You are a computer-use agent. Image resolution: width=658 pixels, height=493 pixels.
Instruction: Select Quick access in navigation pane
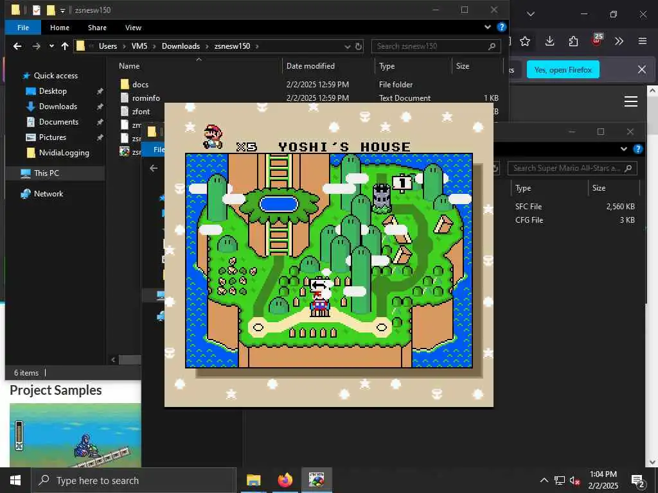pyautogui.click(x=55, y=76)
